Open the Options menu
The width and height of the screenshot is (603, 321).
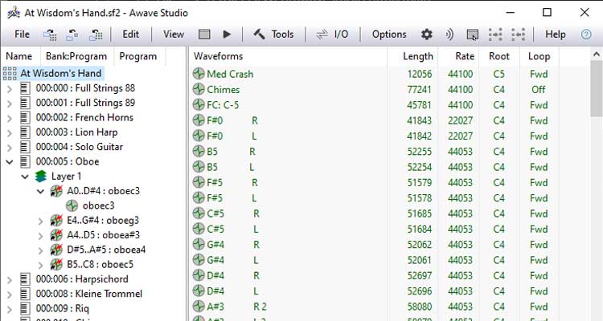[x=389, y=35]
